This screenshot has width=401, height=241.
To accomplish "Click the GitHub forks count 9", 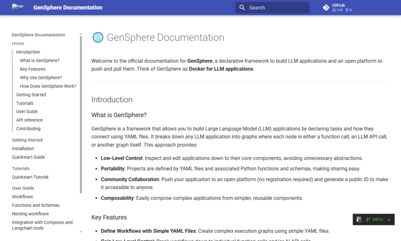I will pos(348,10).
